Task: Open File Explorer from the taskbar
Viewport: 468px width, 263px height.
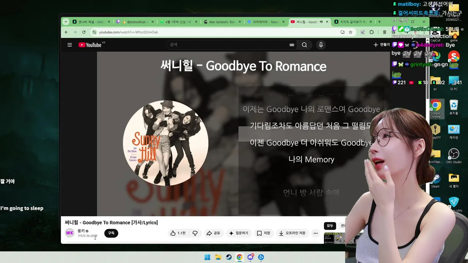Action: [218, 257]
